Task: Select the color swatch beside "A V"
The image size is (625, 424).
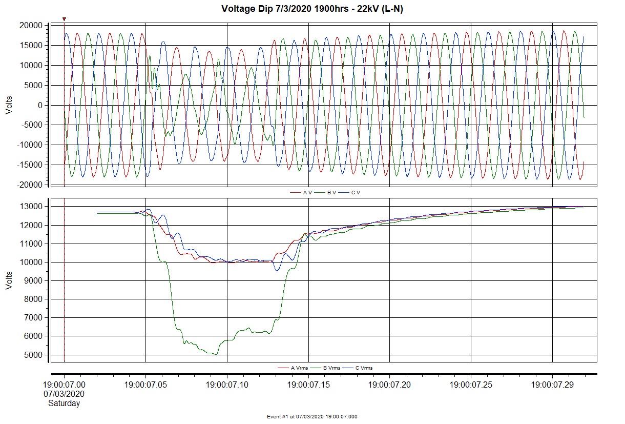Action: (x=295, y=192)
